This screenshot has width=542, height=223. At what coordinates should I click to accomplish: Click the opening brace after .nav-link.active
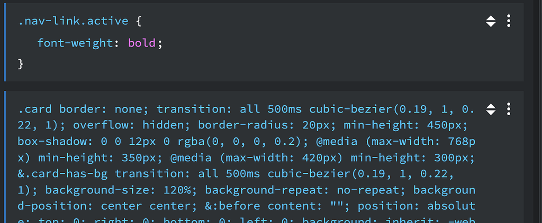click(x=139, y=22)
